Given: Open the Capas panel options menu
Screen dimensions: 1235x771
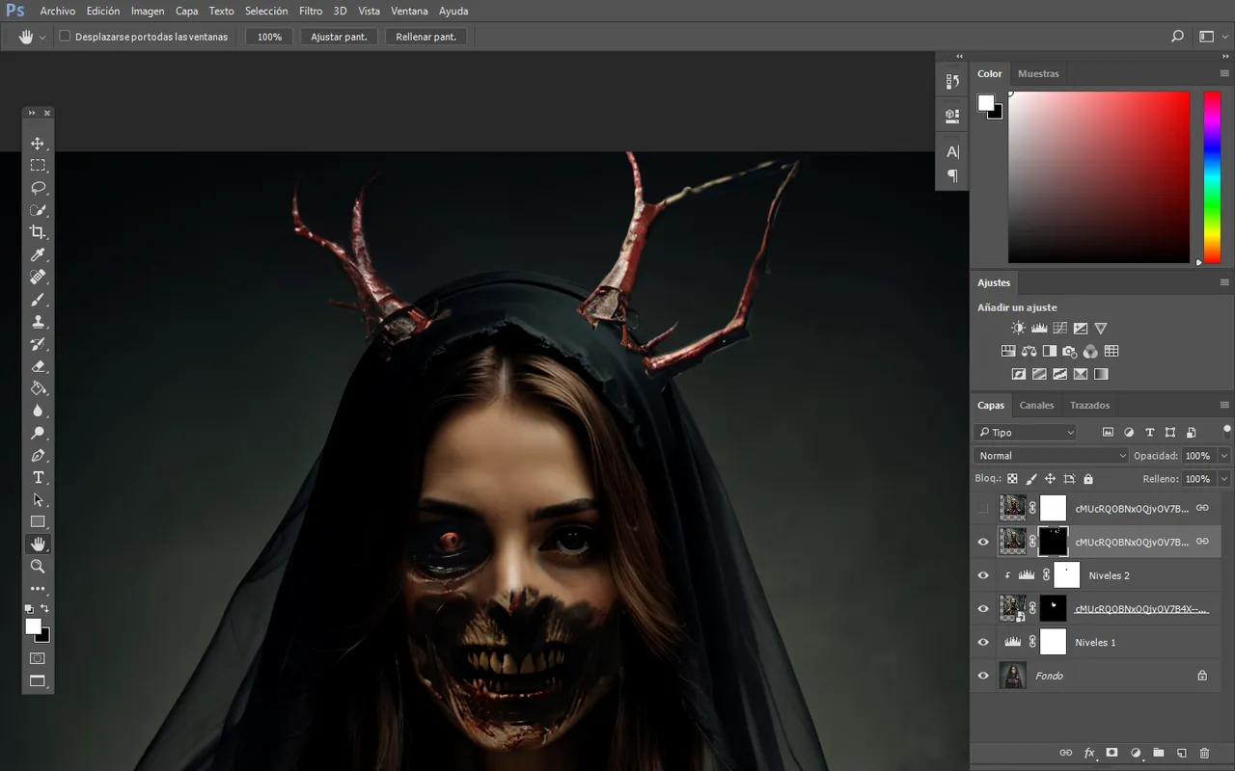Looking at the screenshot, I should click(x=1224, y=405).
